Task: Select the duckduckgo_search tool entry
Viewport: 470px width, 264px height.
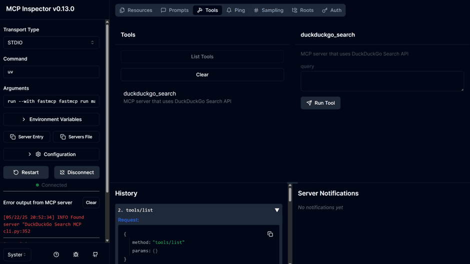Action: [x=202, y=97]
